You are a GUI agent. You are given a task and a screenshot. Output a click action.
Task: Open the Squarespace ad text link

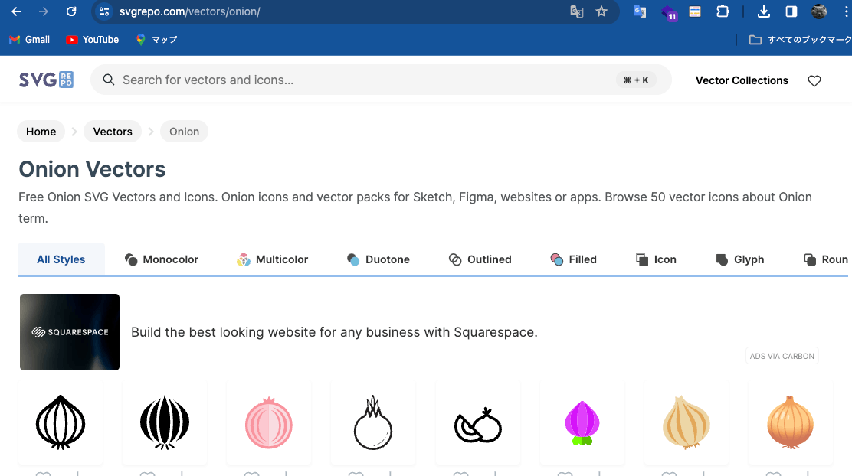[x=334, y=332]
